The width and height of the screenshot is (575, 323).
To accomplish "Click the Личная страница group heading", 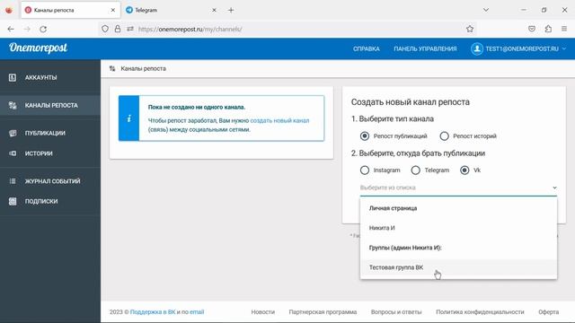I will 393,208.
